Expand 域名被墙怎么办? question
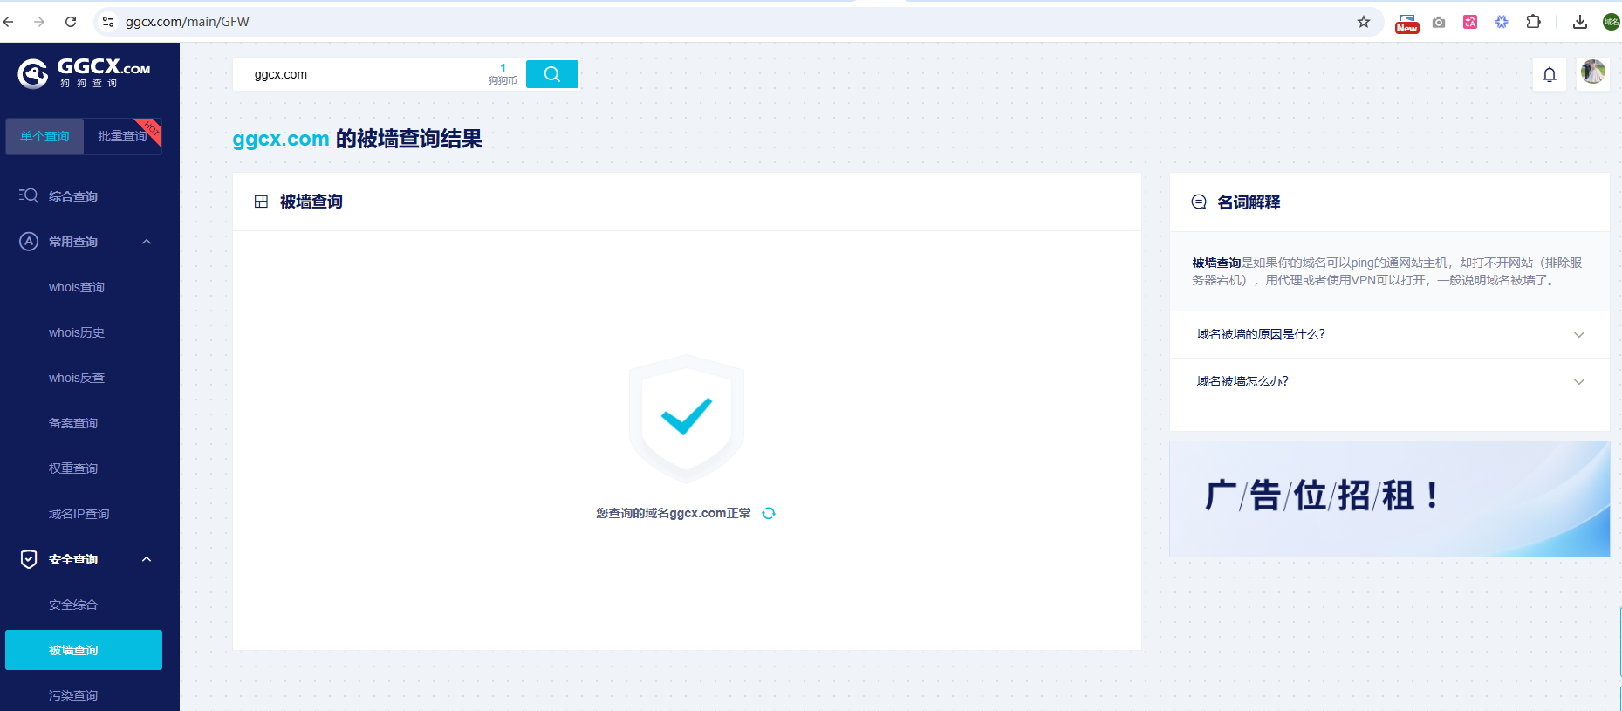The width and height of the screenshot is (1622, 711). pyautogui.click(x=1389, y=381)
